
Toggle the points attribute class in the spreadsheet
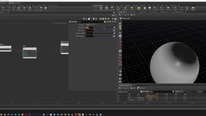point(141,92)
